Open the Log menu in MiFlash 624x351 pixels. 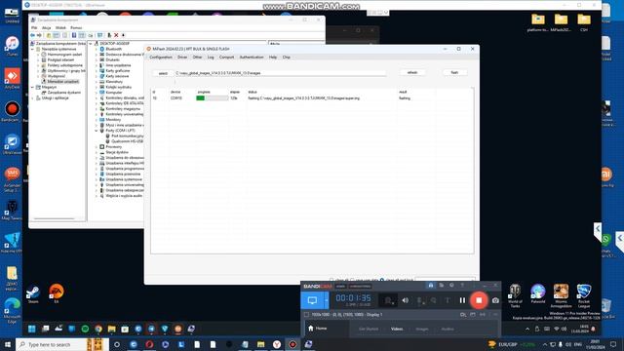[x=211, y=58]
